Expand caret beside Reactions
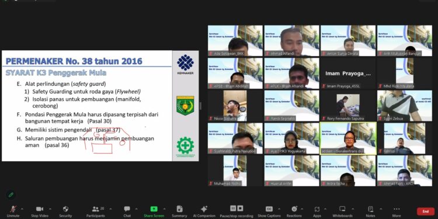Screen dimensions: 438x219 302,209
